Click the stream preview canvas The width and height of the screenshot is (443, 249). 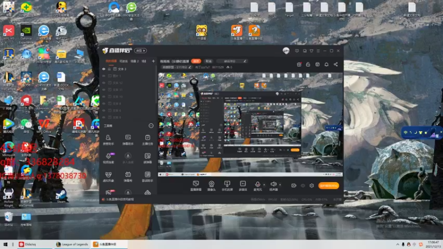250,124
